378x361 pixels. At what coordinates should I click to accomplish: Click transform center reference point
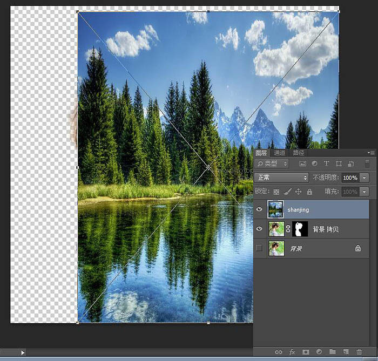coord(208,167)
